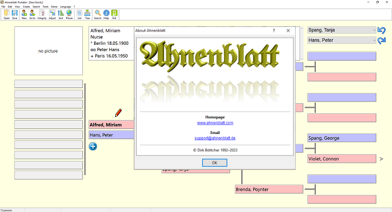Click the blue redo forward arrow
The height and width of the screenshot is (212, 392).
click(381, 40)
